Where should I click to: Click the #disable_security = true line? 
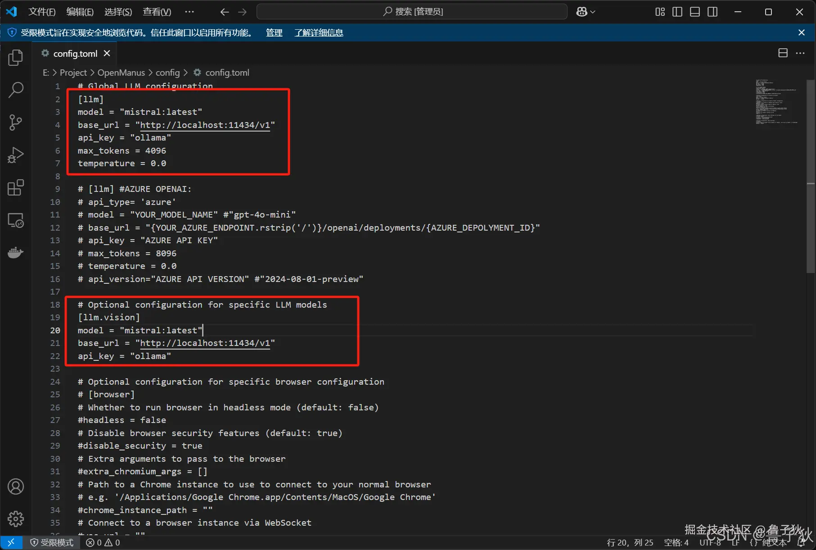click(x=140, y=445)
